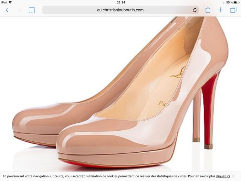Tap the iPad label in status bar
Viewport: 241px width, 181px height.
4,2
